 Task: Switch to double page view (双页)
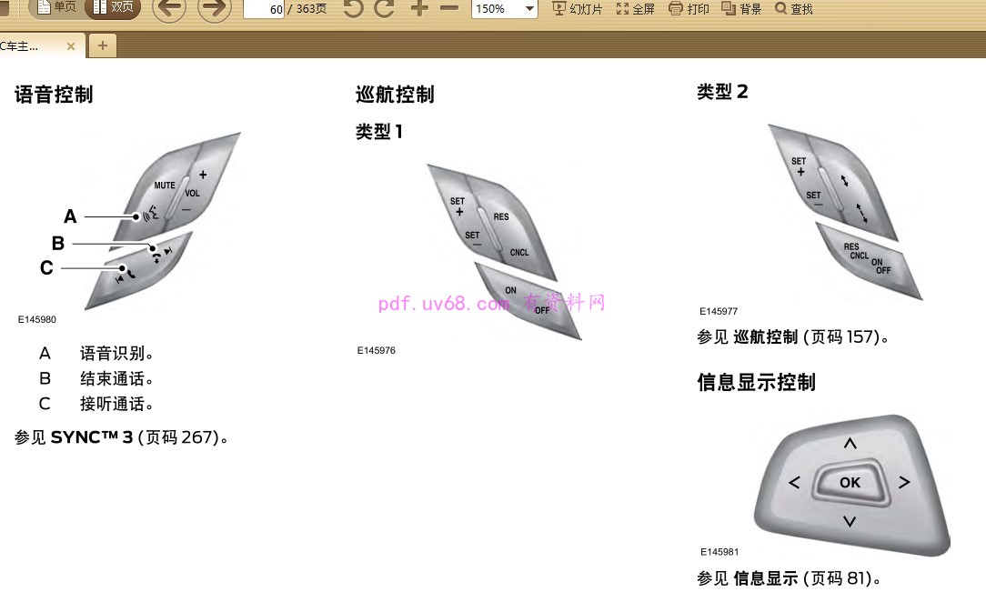click(113, 8)
